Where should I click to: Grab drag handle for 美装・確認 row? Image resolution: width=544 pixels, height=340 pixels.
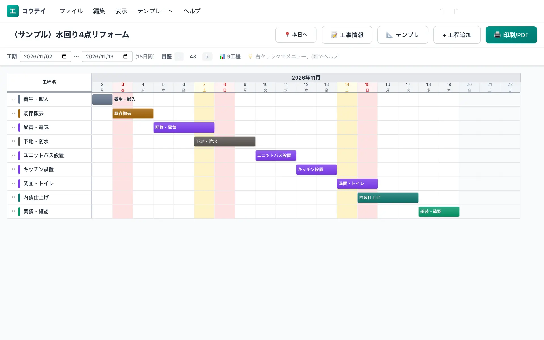click(14, 212)
